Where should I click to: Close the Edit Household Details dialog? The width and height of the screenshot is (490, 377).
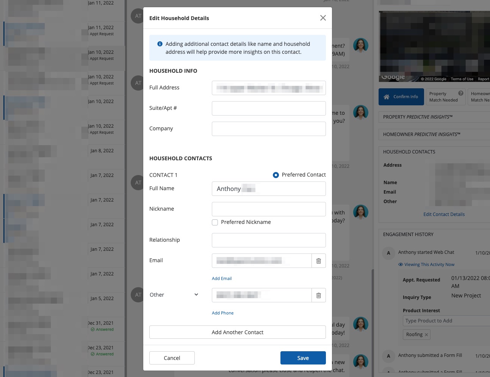pos(323,18)
